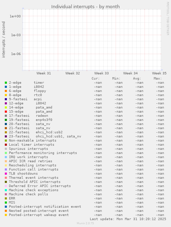This screenshot has height=227, width=171.
Task: Click the RRDTOOL / TOBI OETIKER watermark
Action: click(x=168, y=18)
